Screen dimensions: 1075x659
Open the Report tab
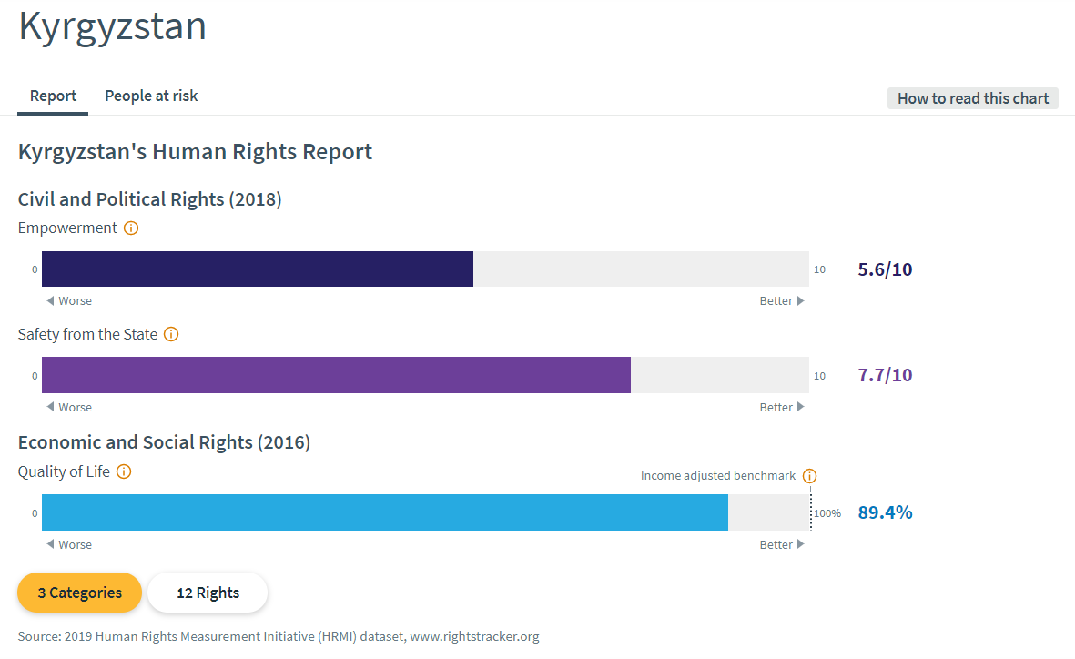53,96
